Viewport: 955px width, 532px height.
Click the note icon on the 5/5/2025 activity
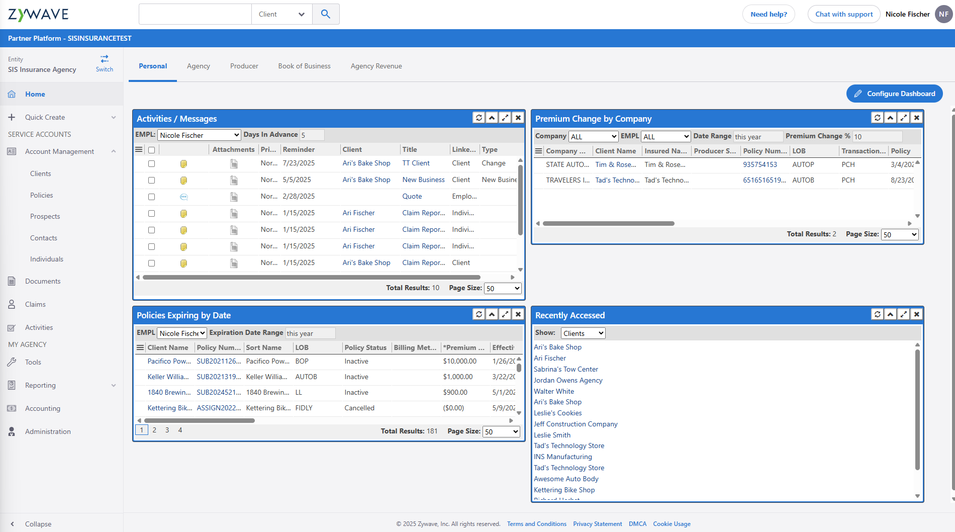pyautogui.click(x=183, y=180)
